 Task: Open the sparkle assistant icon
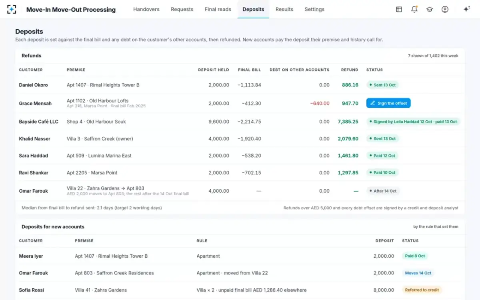click(x=466, y=9)
